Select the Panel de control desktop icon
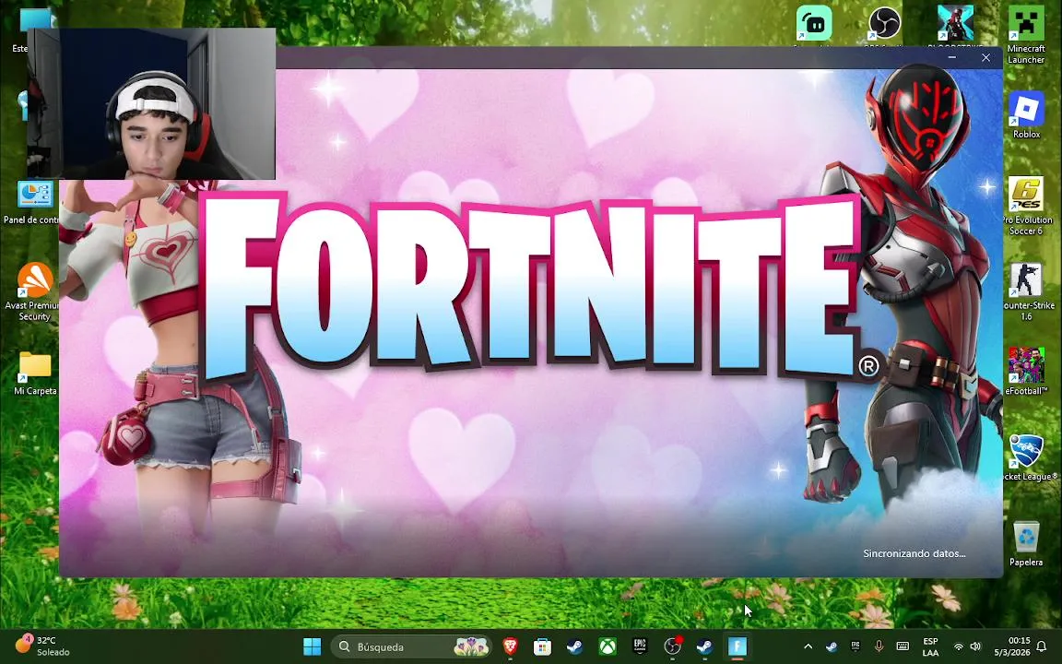 pos(31,201)
